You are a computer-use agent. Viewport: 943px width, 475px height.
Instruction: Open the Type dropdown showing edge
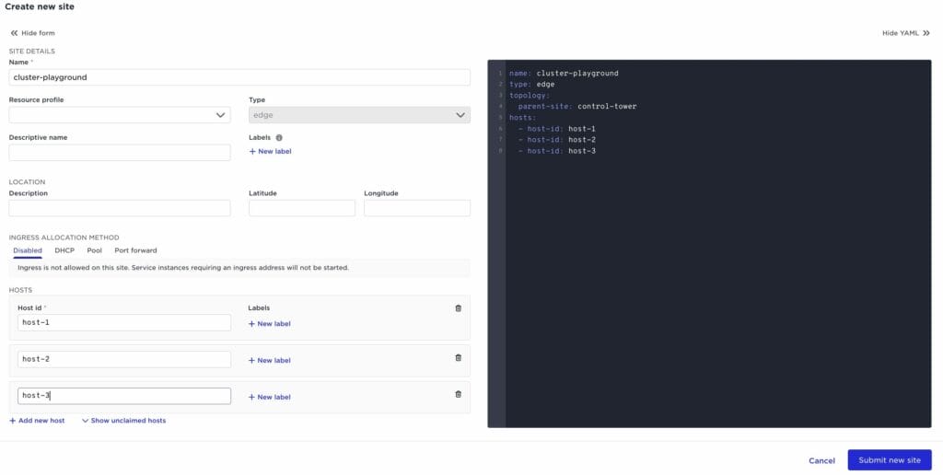[359, 115]
